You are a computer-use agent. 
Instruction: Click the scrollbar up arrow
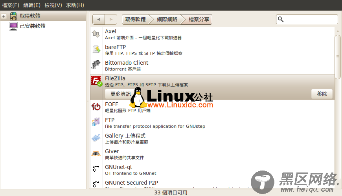[338, 31]
